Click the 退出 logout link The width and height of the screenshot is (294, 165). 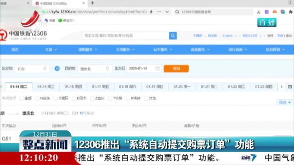point(288,36)
